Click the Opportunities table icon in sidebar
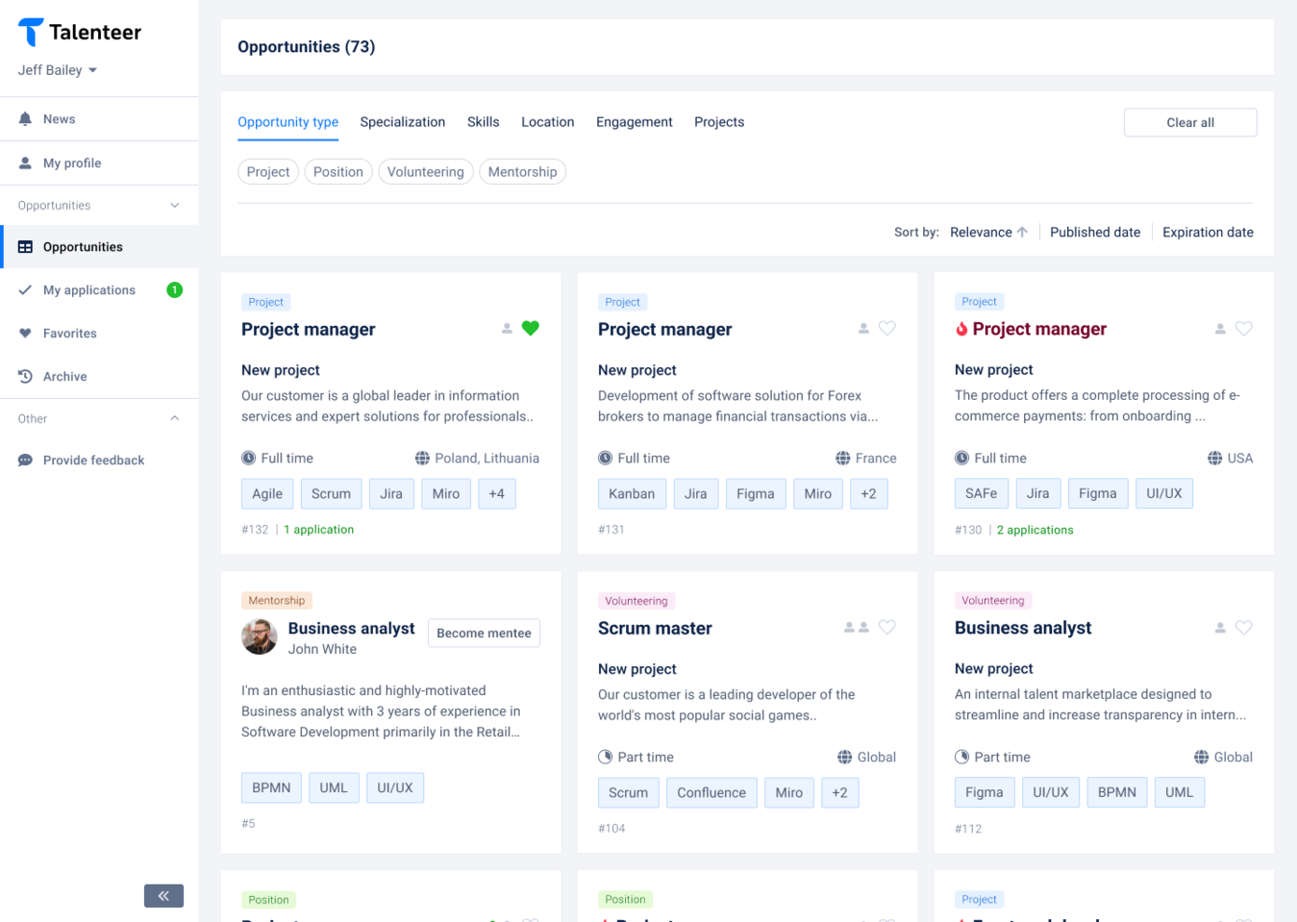 25,247
